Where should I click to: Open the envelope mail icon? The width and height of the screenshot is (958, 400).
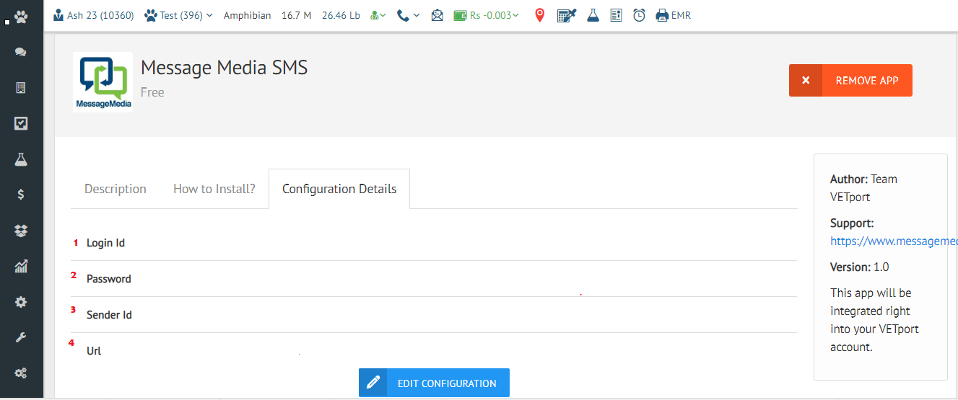437,15
